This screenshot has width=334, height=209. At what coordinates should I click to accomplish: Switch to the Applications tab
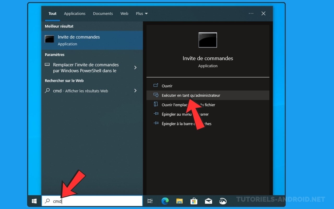(x=75, y=14)
